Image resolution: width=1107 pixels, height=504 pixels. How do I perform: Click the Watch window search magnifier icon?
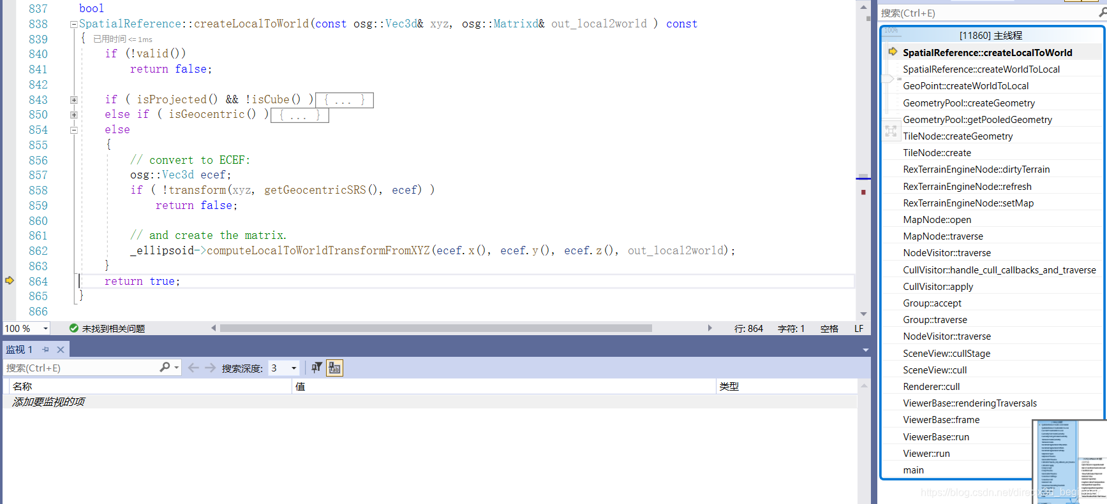point(165,367)
